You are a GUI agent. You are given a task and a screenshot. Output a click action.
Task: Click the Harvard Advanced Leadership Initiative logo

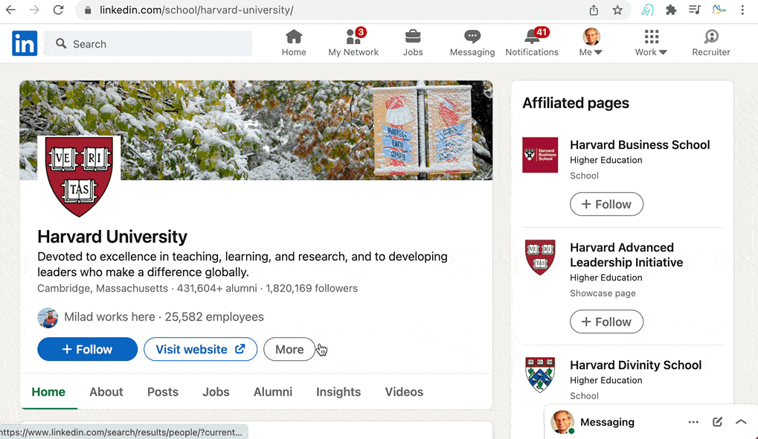[x=540, y=257]
